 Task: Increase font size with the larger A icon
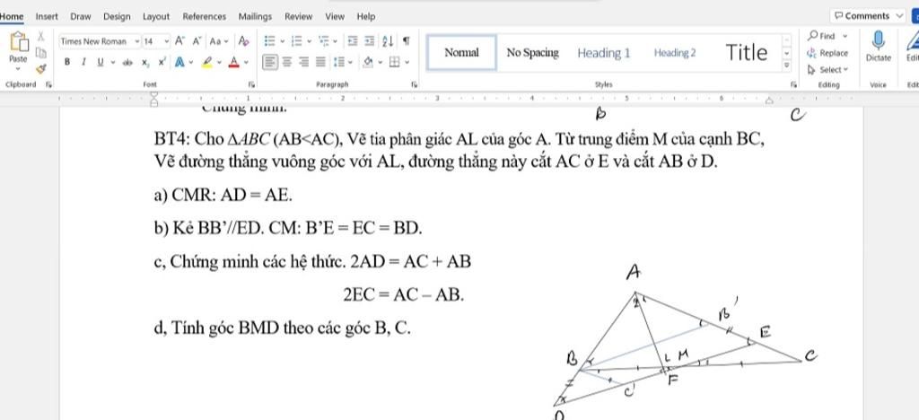coord(179,41)
